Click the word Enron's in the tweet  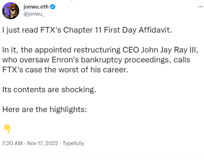click(x=65, y=60)
